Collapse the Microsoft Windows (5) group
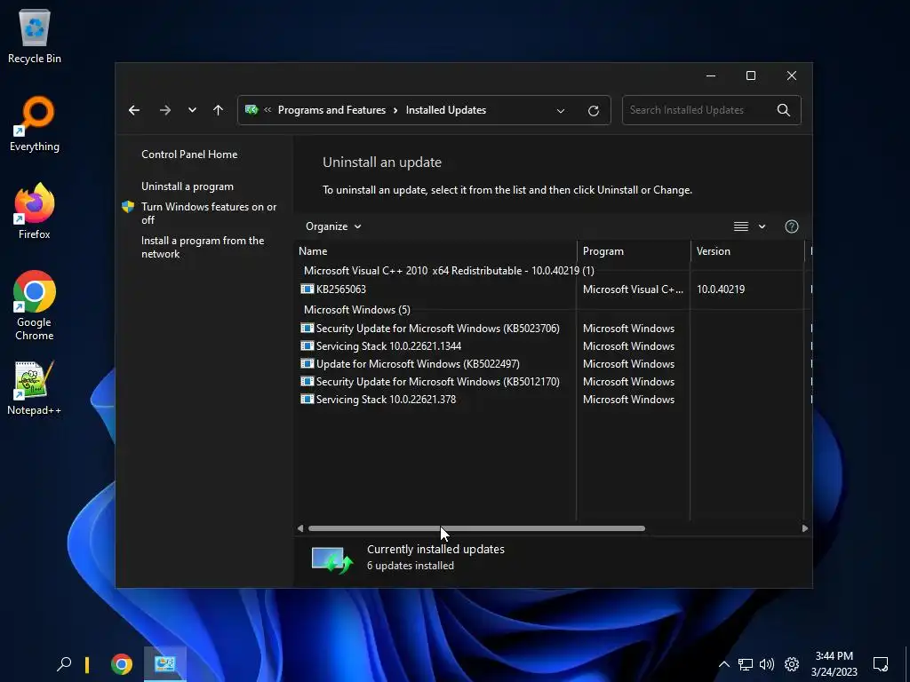 pyautogui.click(x=357, y=310)
